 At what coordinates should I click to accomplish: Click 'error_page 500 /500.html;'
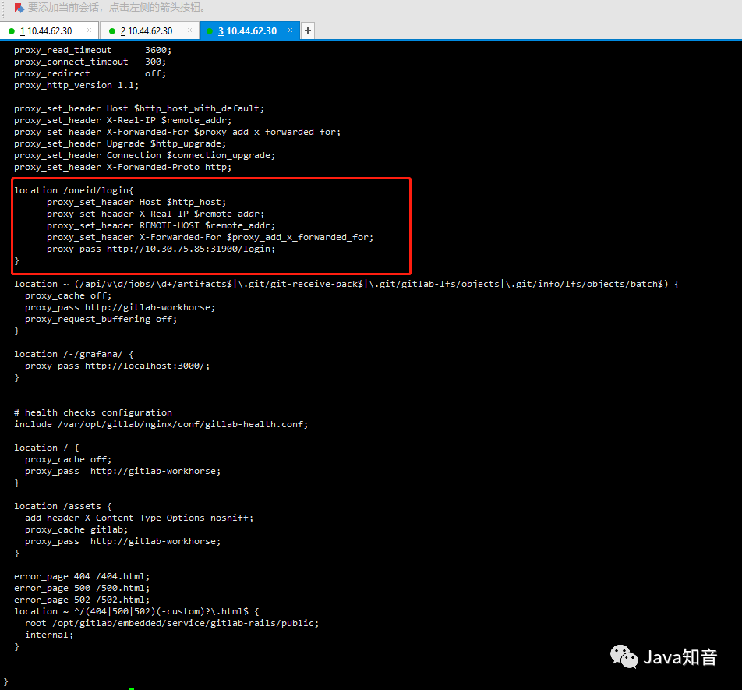click(82, 588)
